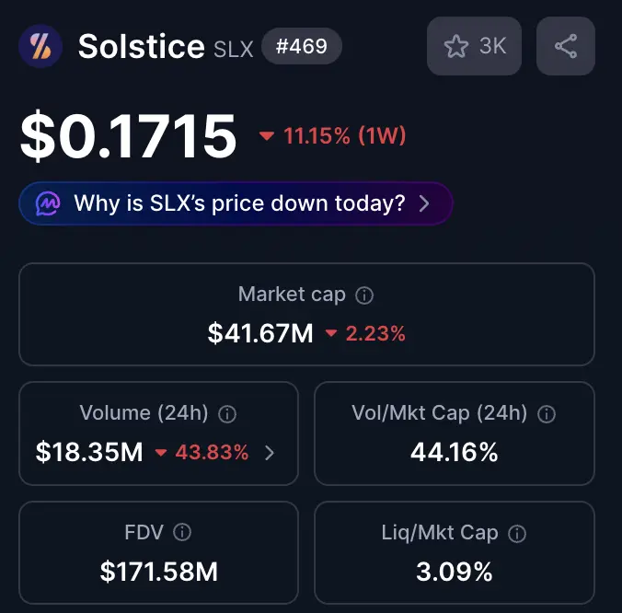The height and width of the screenshot is (613, 622).
Task: Select the Vol/Mkt Cap 44.16% card
Action: [x=455, y=434]
